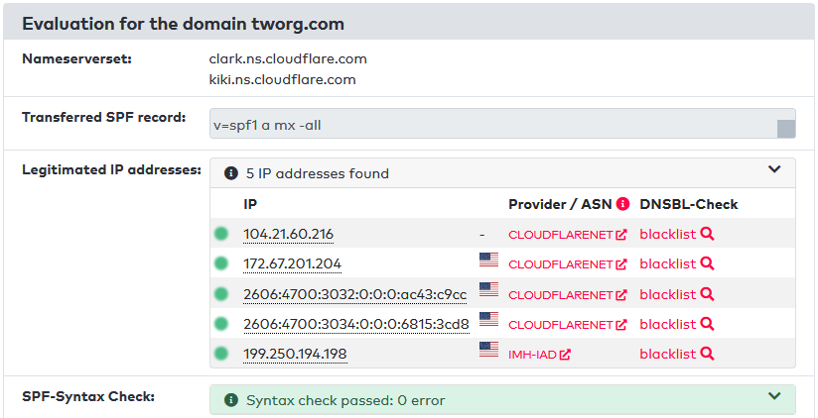This screenshot has width=818, height=418.
Task: Collapse the Legitimated IP addresses panel
Action: [775, 169]
